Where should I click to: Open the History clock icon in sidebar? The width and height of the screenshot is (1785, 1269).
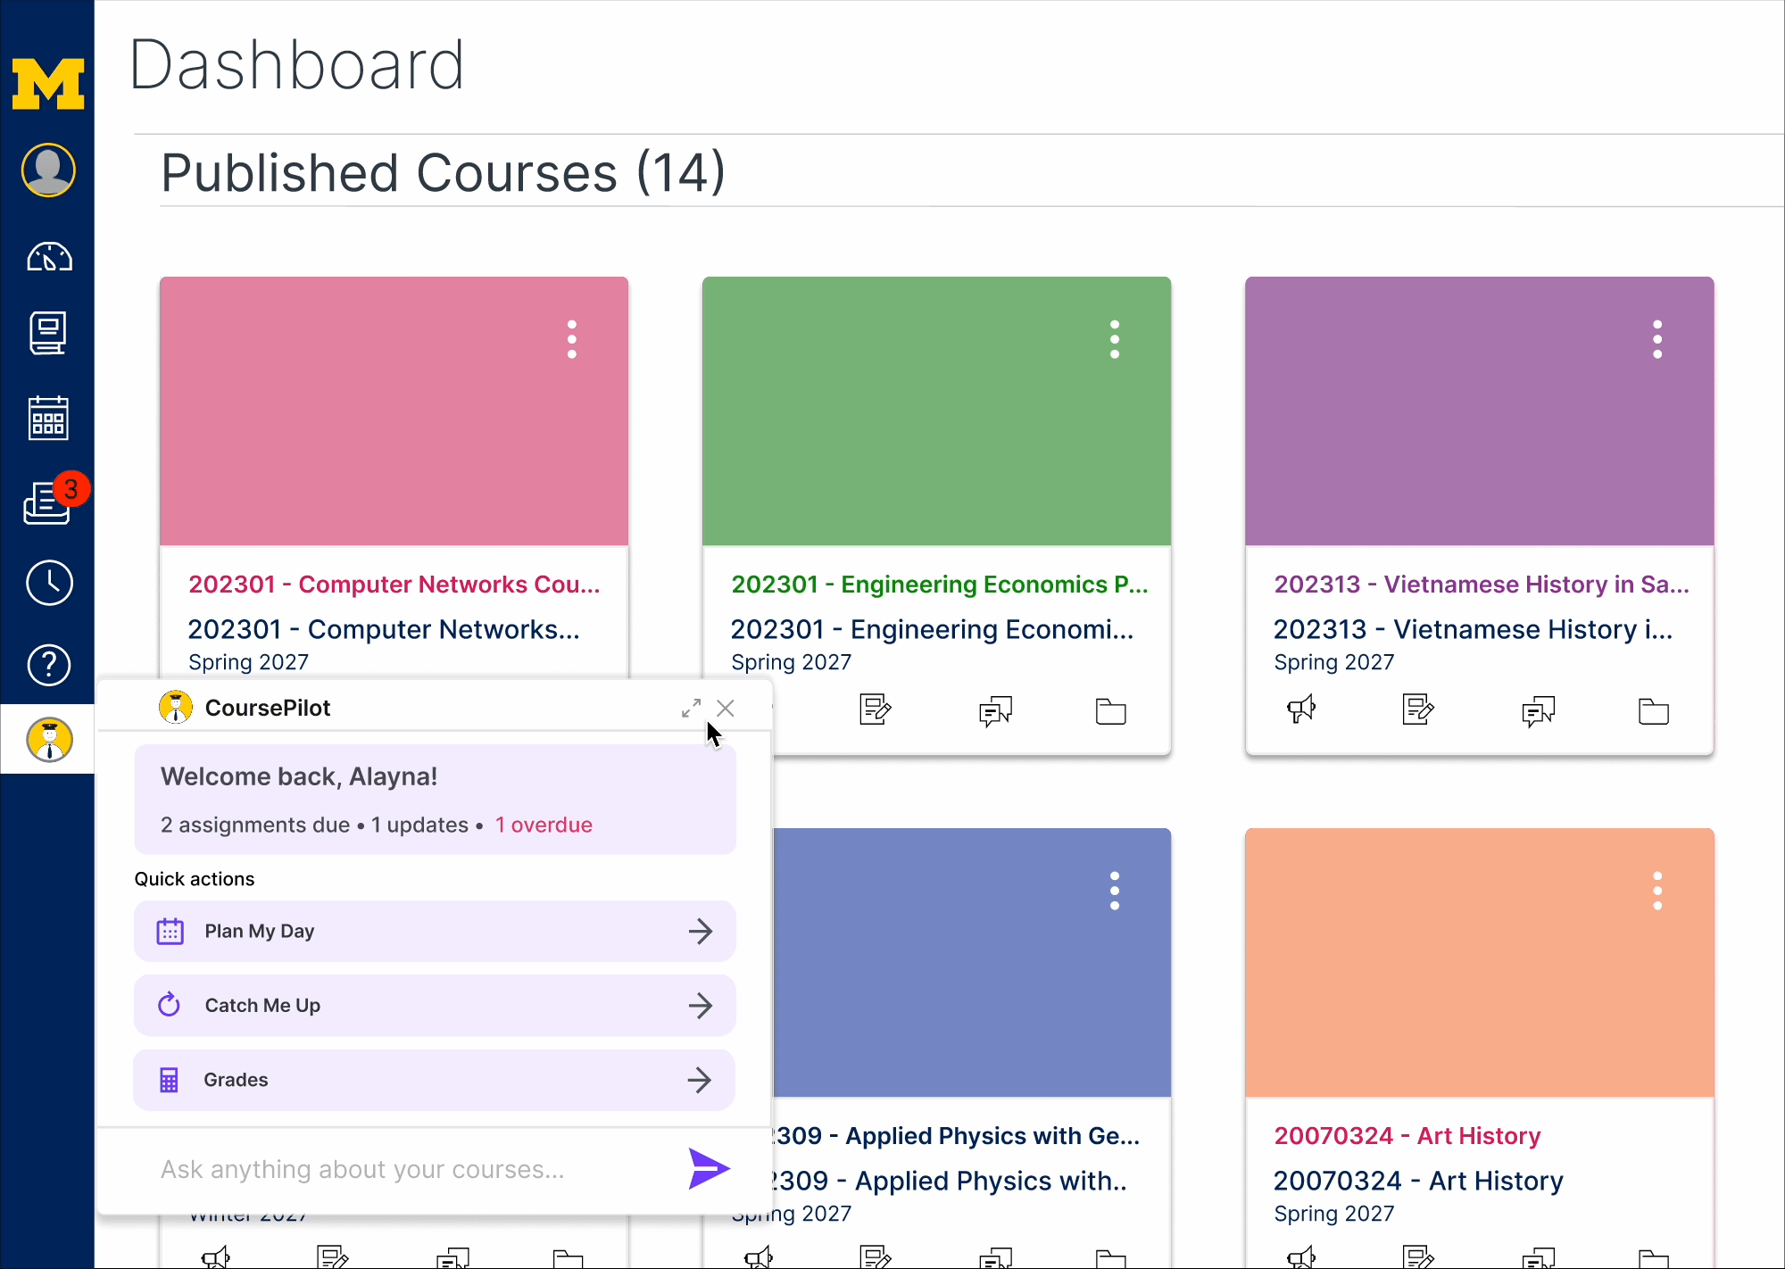[x=48, y=583]
